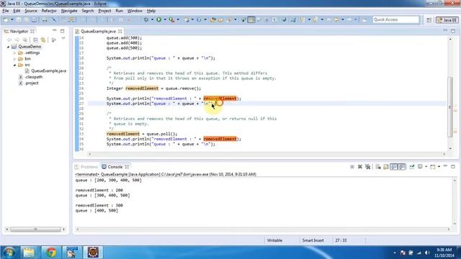This screenshot has height=259, width=461.
Task: Open the Project menu
Action: [104, 11]
